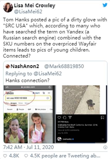
Task: Tap the Instagram share arrow icon
Action: [70, 118]
